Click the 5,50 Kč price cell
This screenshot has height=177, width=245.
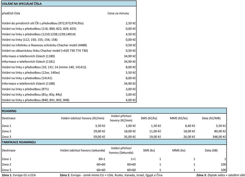(131, 73)
